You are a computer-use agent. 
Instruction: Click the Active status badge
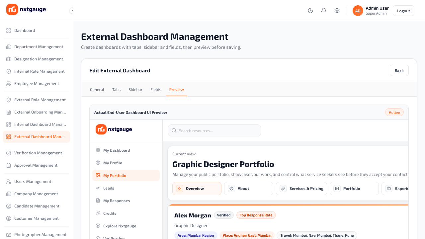point(394,113)
